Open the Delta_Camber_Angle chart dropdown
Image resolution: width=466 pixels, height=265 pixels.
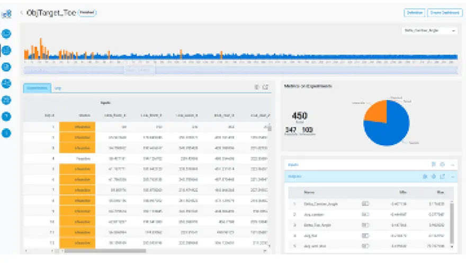click(429, 31)
